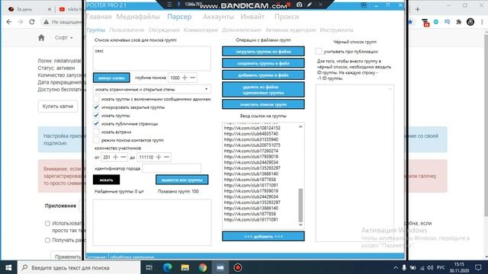Click the Windows taskbar search box
The image size is (488, 274).
[79, 267]
